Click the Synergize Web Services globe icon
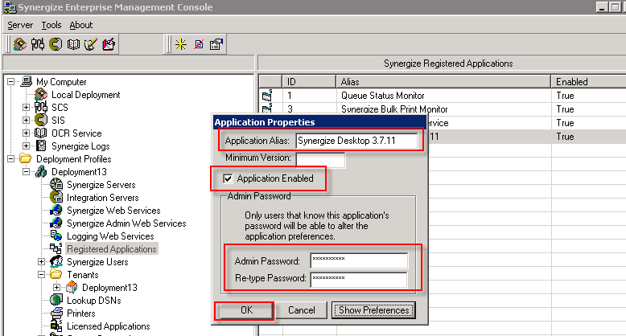The height and width of the screenshot is (336, 626). point(56,210)
